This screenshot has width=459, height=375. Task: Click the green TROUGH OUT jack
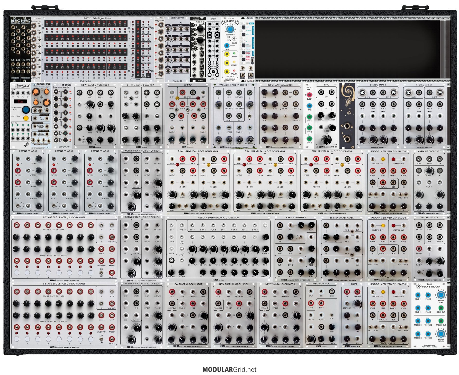tap(441, 321)
